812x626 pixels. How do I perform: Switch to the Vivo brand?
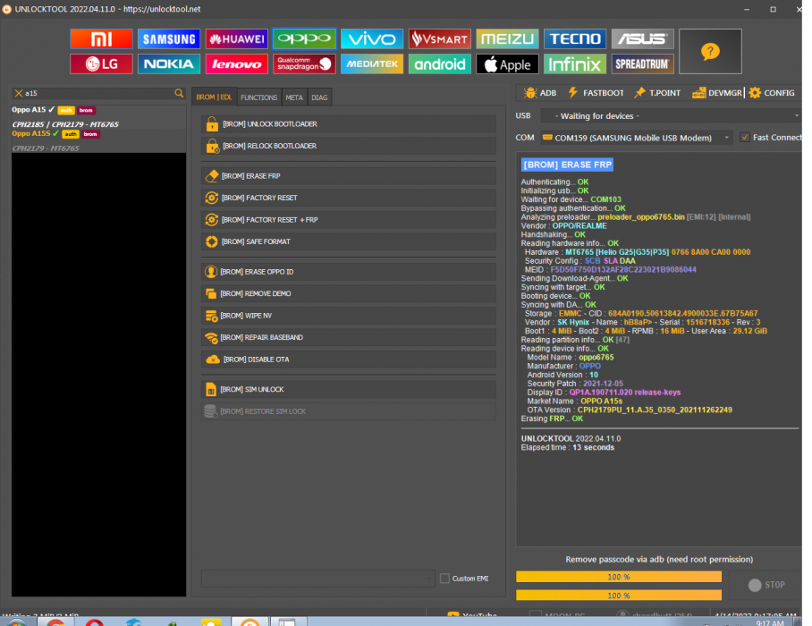(x=372, y=38)
